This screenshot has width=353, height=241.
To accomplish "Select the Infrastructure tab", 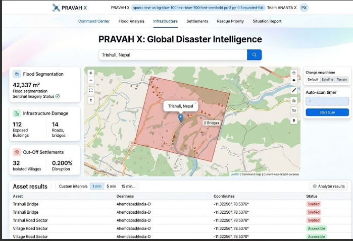I will click(x=166, y=21).
